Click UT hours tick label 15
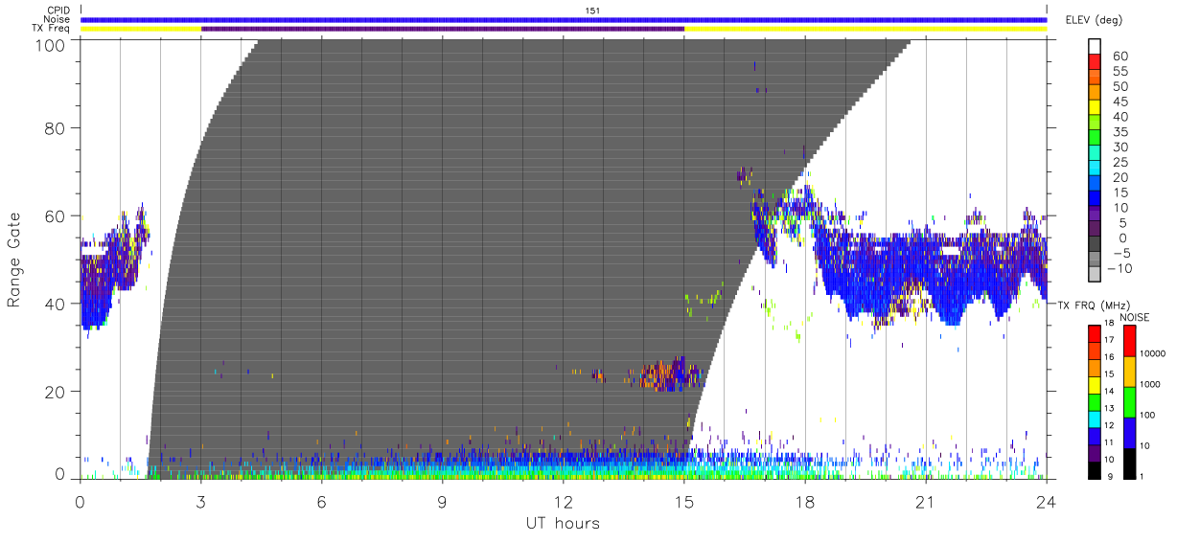The height and width of the screenshot is (543, 1177). point(684,501)
